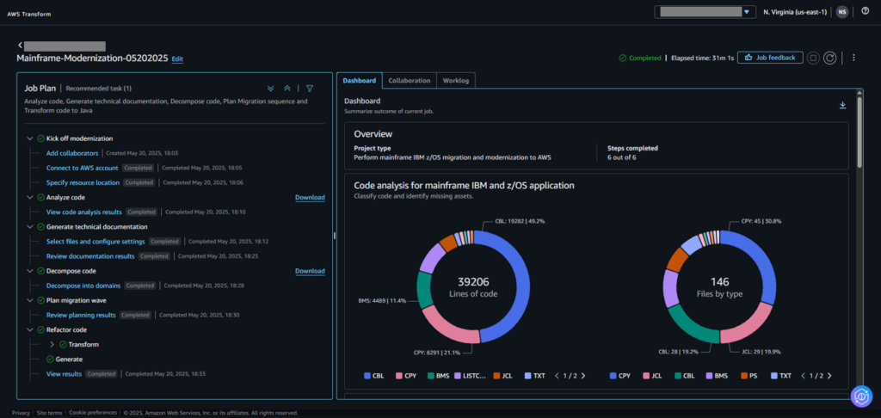Open Select files and configure settings
This screenshot has width=881, height=418.
95,242
